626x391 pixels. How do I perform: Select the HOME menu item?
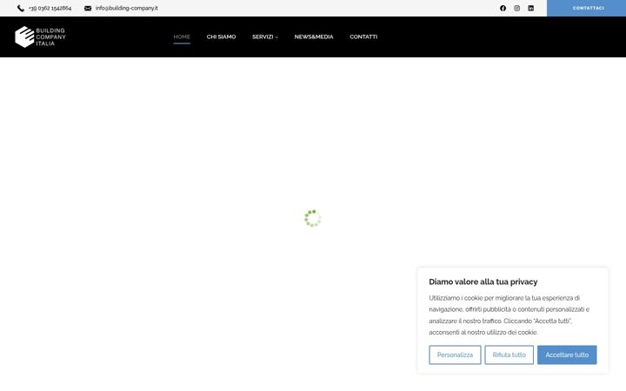tap(182, 36)
